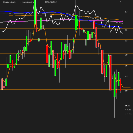Click the price axis label "49"
This screenshot has height=133, width=133.
click(x=126, y=55)
